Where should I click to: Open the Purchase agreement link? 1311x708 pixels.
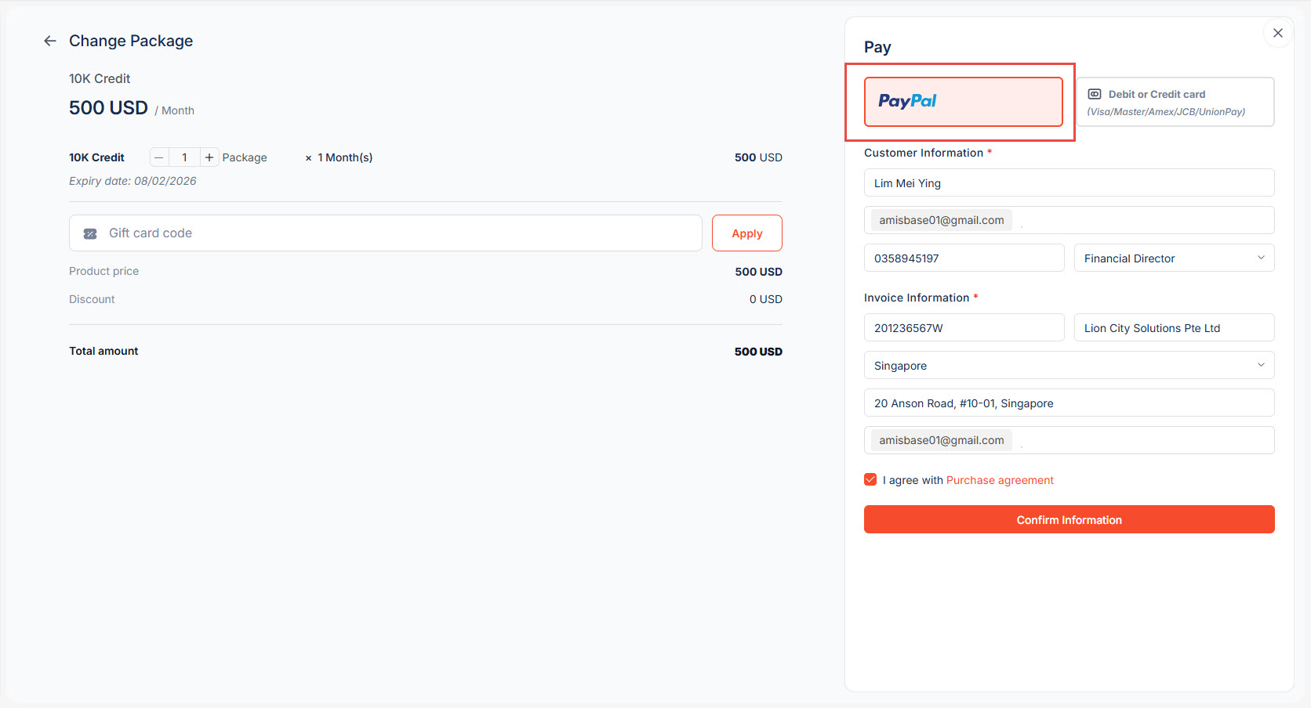tap(1000, 480)
